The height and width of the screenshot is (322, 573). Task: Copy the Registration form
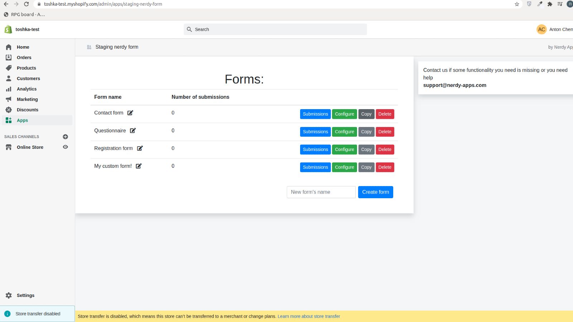pos(366,150)
